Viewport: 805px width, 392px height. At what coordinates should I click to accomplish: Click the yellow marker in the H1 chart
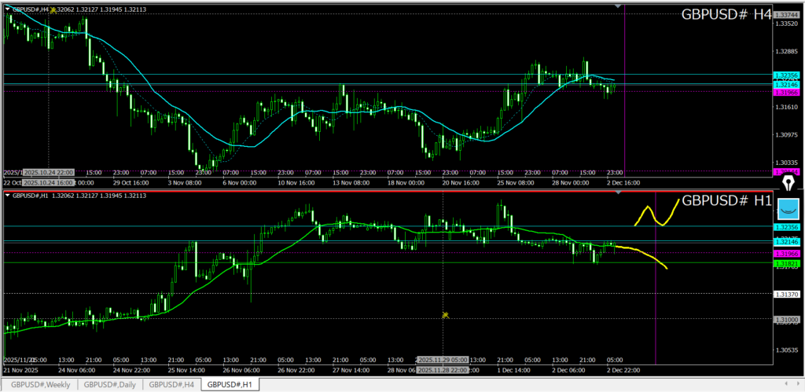(445, 315)
